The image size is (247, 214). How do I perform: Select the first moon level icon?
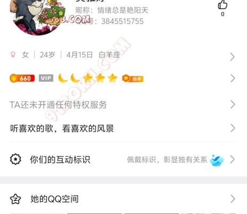click(63, 78)
